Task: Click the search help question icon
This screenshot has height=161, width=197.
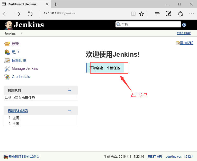Action: click(x=184, y=25)
